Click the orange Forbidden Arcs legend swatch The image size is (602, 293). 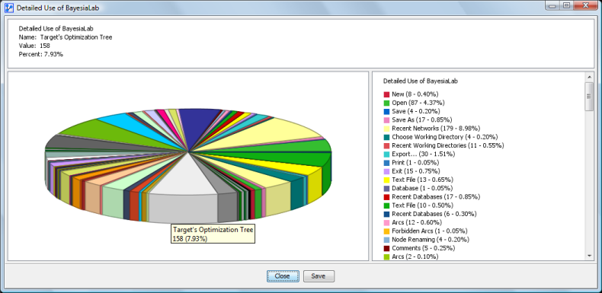pos(386,231)
